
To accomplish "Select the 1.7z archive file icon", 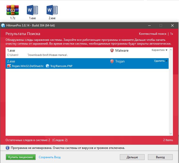I will [x=13, y=10].
